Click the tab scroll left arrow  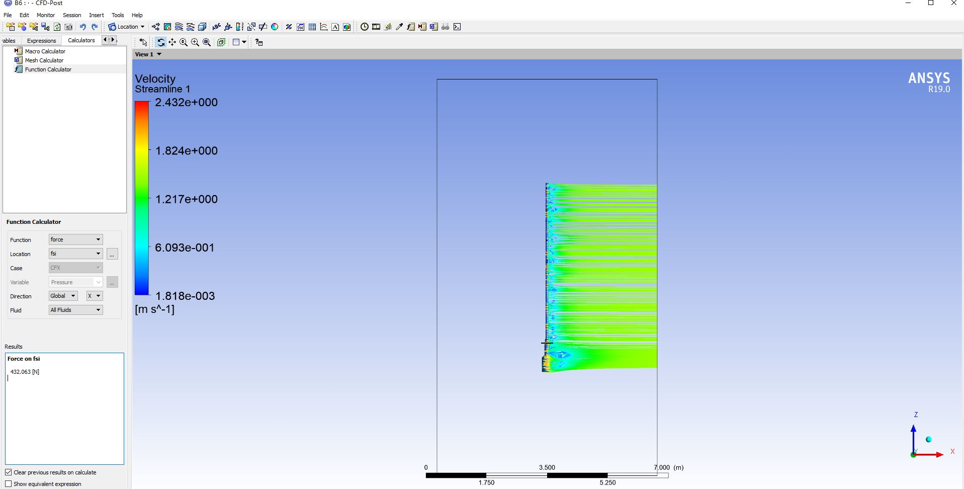(105, 40)
